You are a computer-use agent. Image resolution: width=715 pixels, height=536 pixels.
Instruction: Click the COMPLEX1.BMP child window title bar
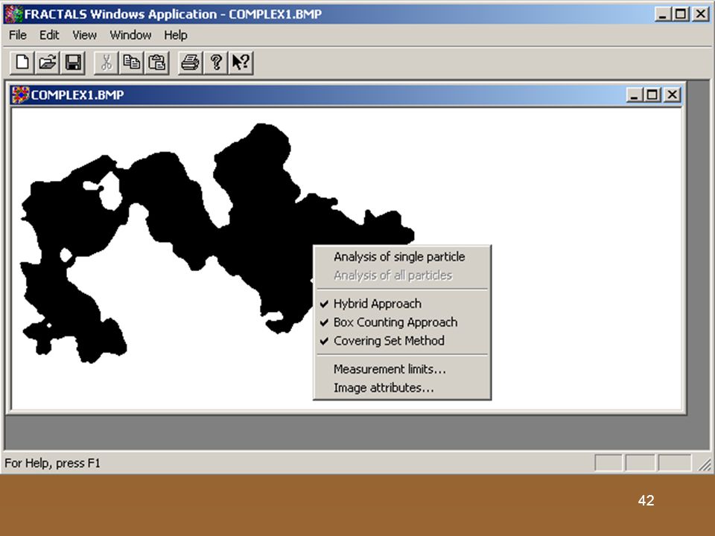[346, 95]
